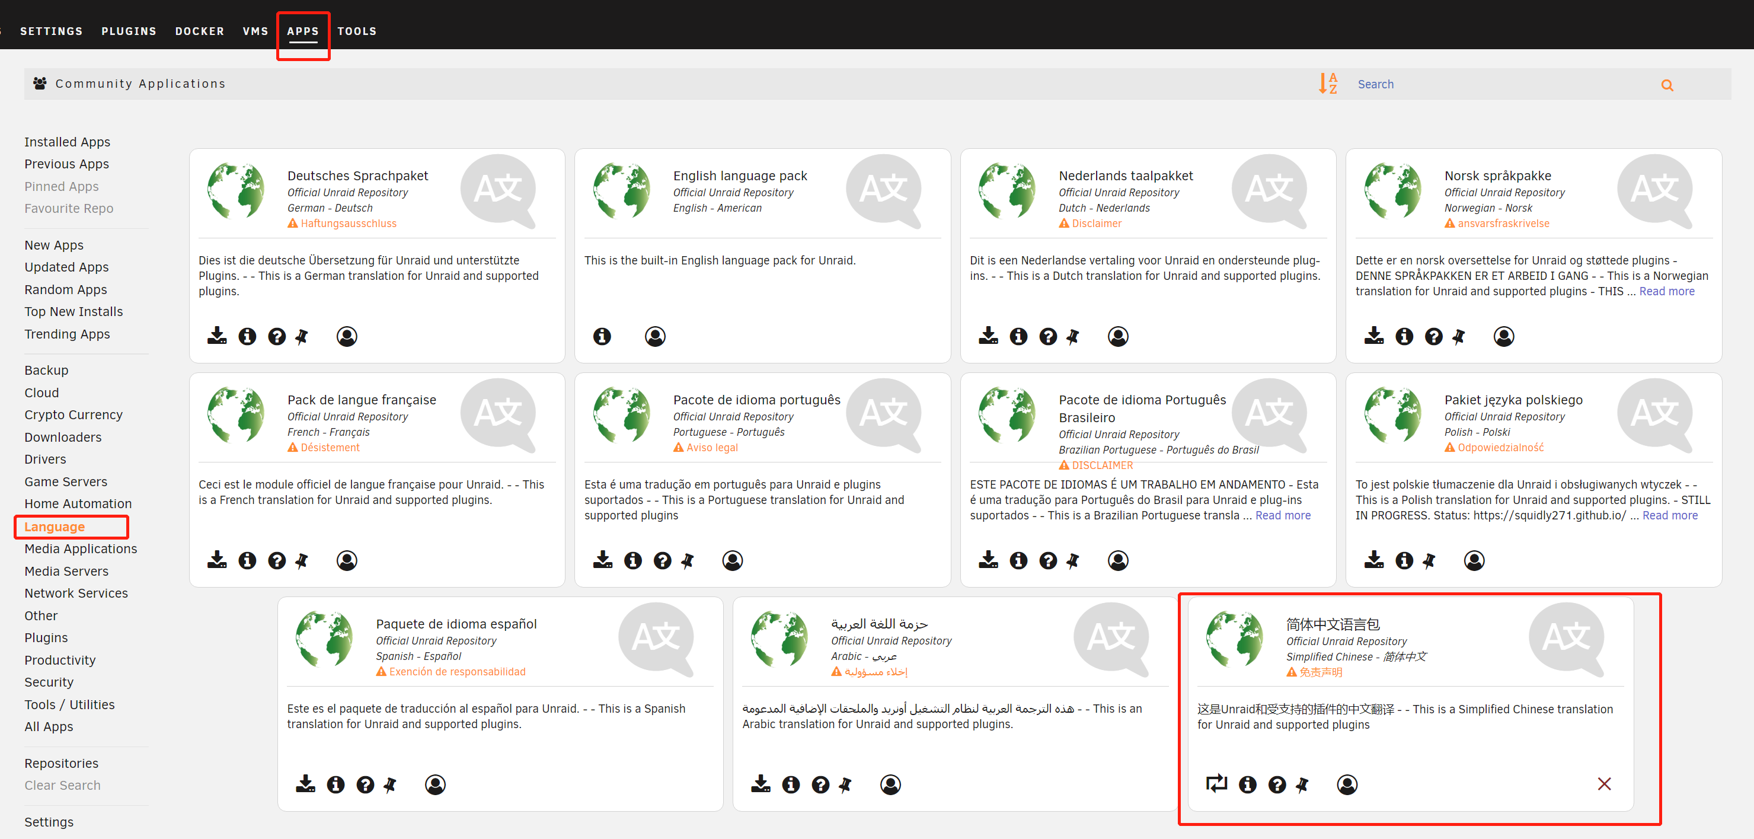Pin the Norsk språkpakke app

[x=1458, y=336]
